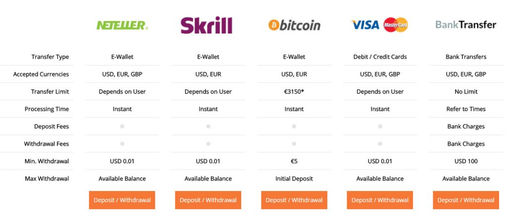The height and width of the screenshot is (220, 507).
Task: Click the Neteller logo
Action: pos(122,24)
